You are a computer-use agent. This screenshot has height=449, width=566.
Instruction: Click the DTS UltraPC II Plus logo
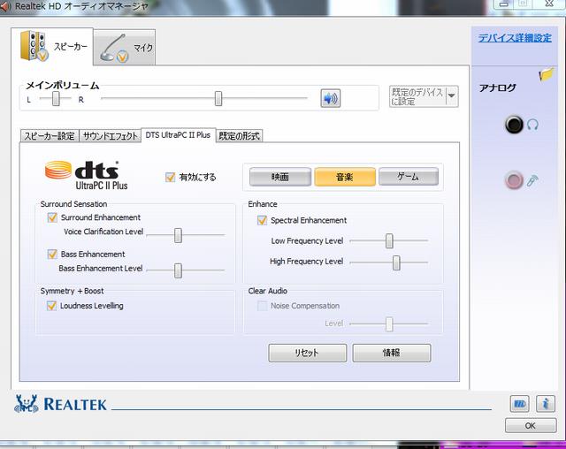pos(87,175)
